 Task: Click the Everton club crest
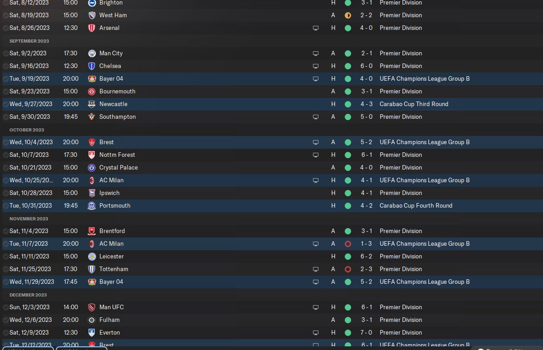pyautogui.click(x=92, y=332)
